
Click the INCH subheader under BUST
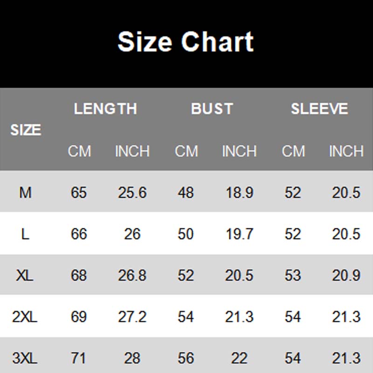click(x=239, y=152)
